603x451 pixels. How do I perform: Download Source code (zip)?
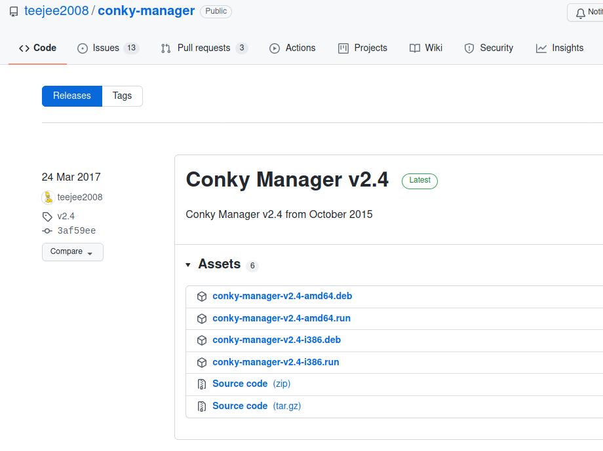click(252, 384)
